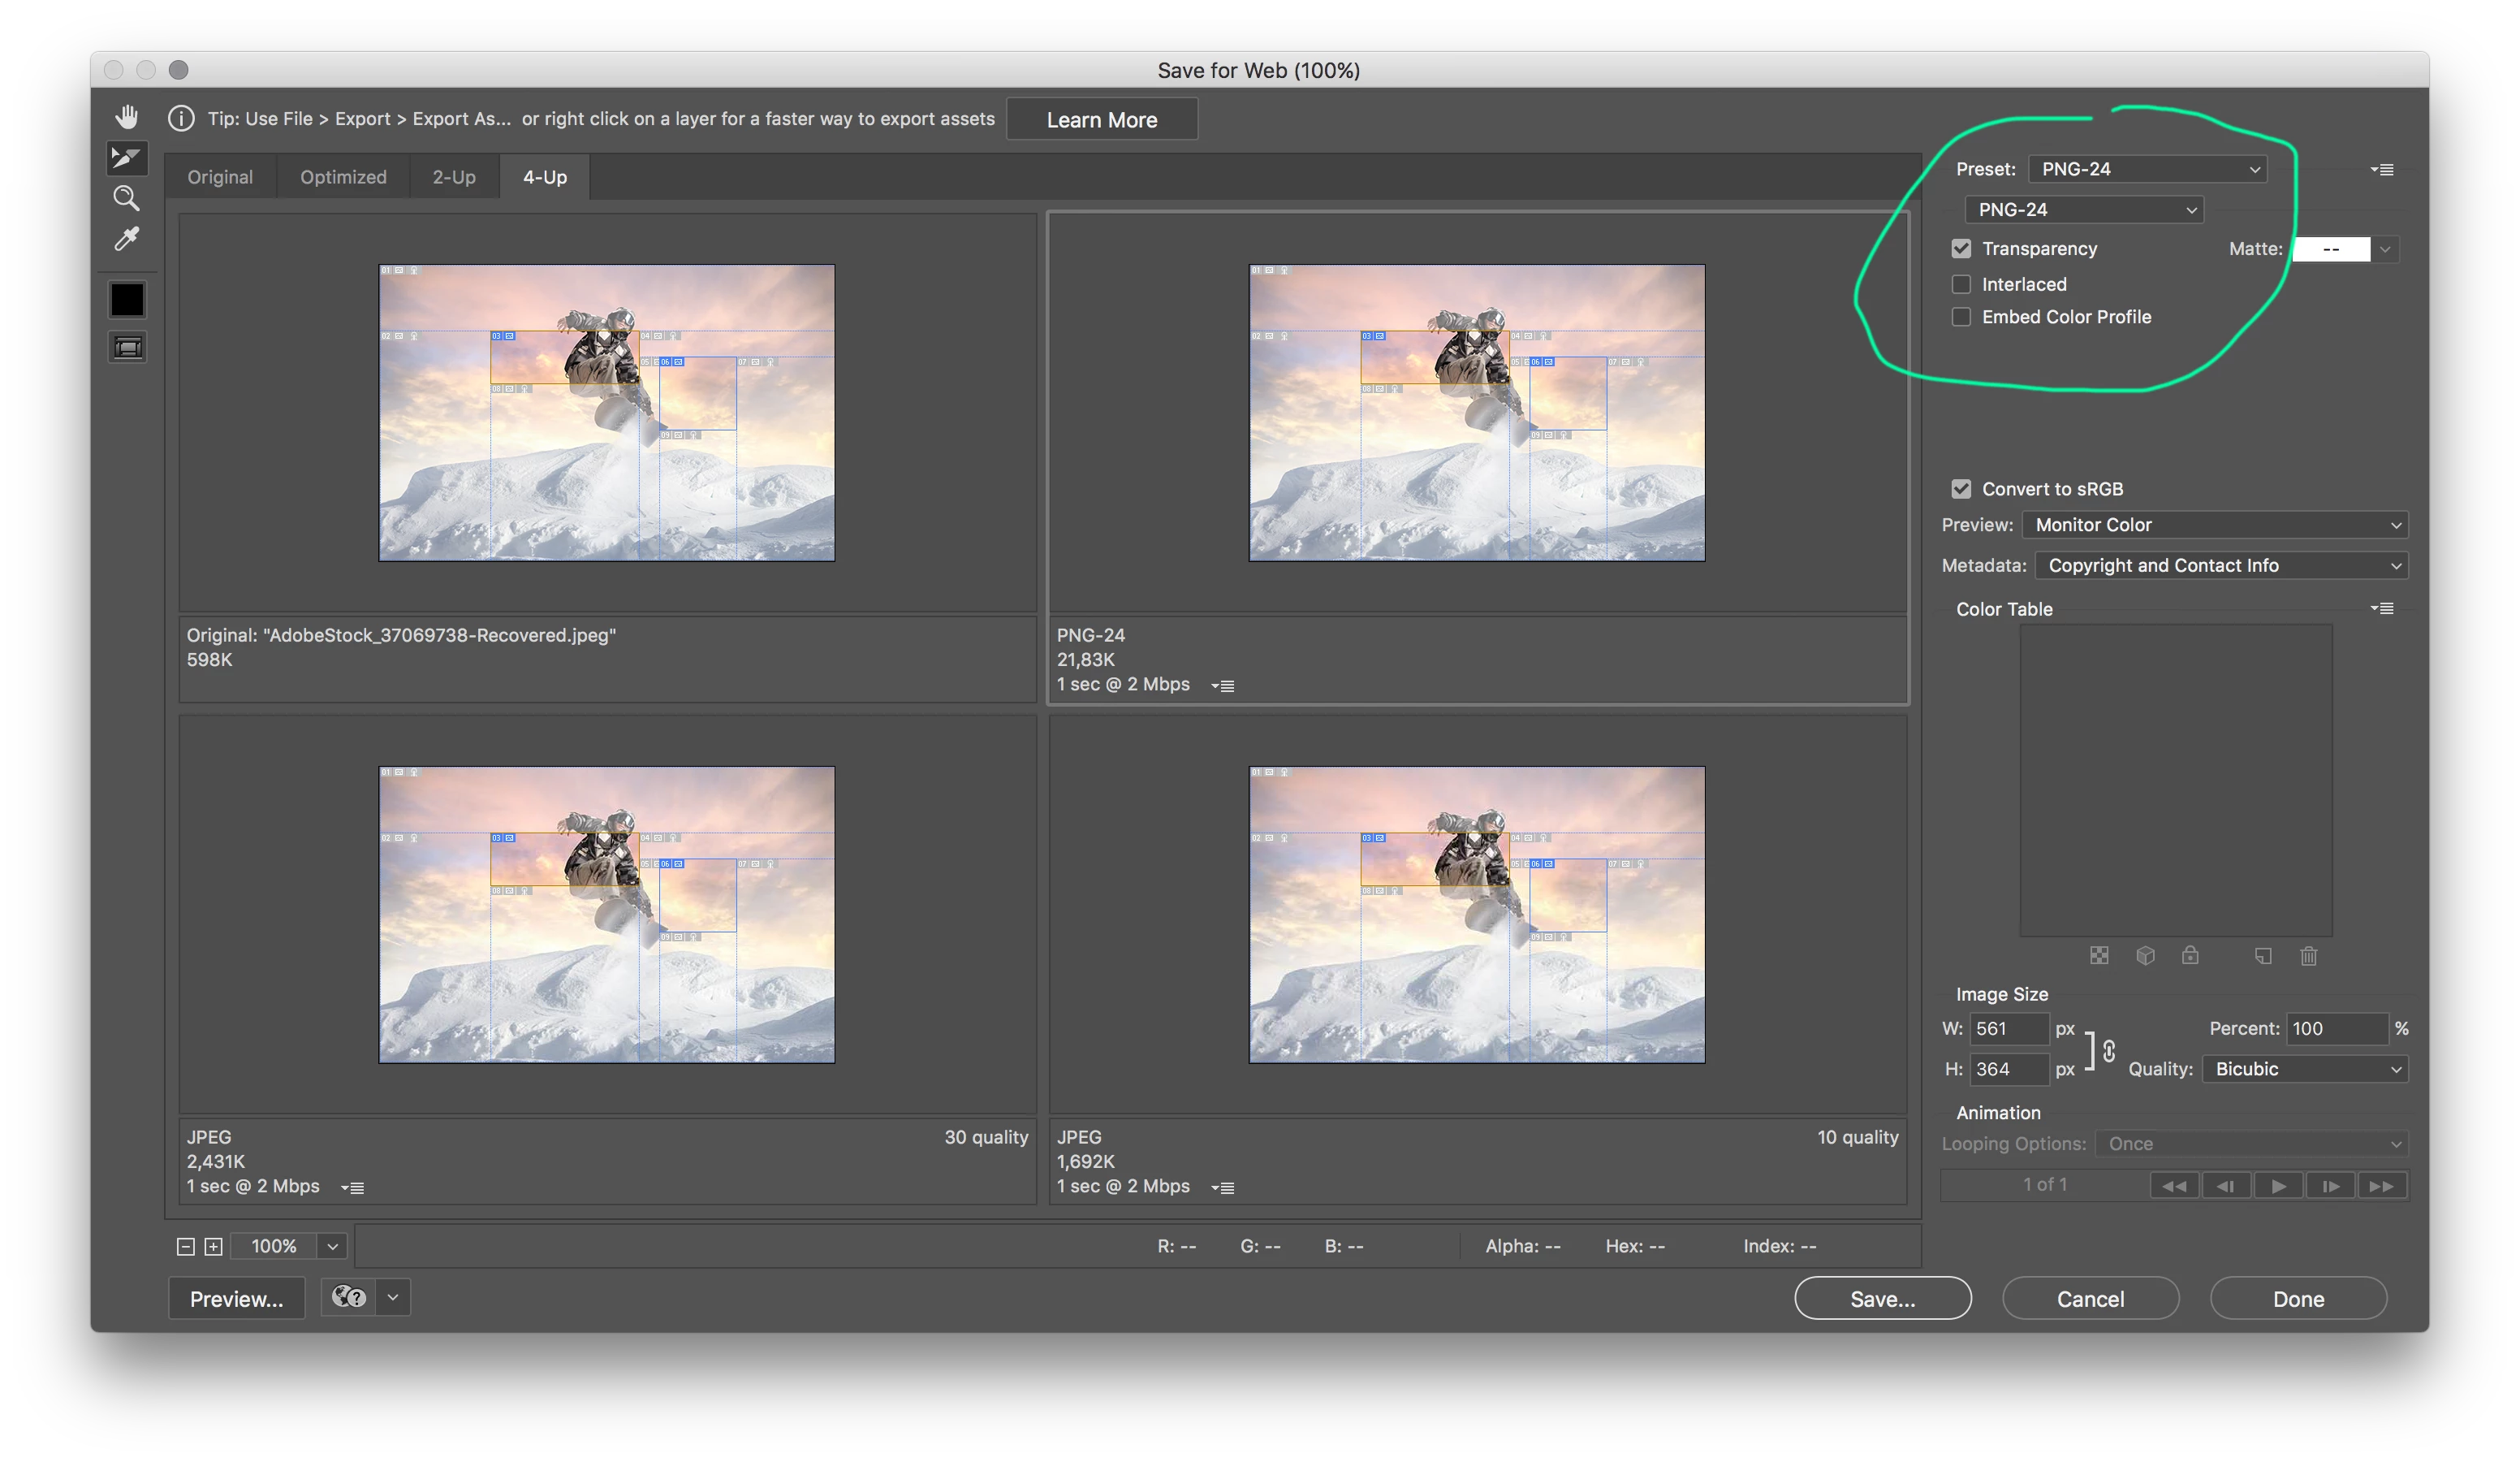The image size is (2520, 1462).
Task: Switch to the Optimized tab
Action: (343, 177)
